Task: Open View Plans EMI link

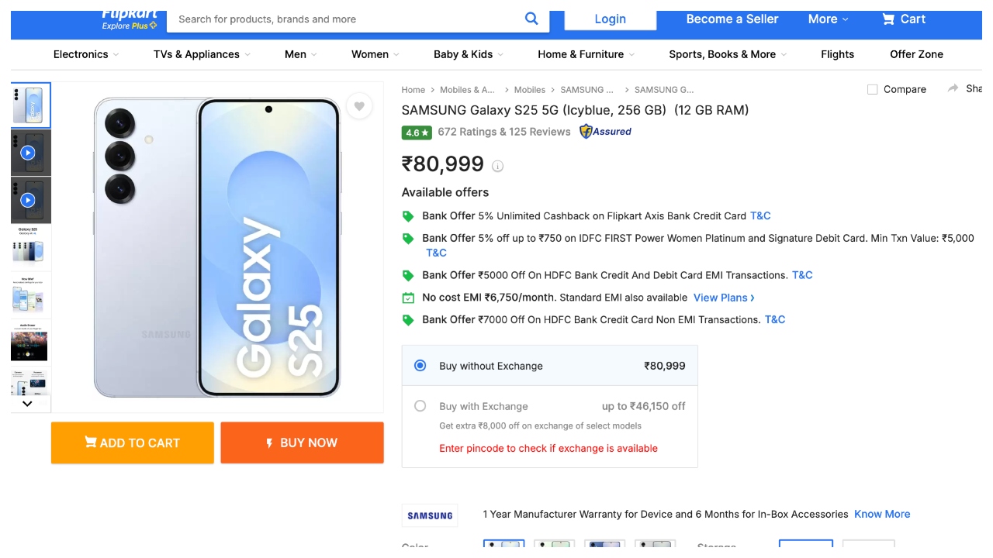Action: (723, 298)
